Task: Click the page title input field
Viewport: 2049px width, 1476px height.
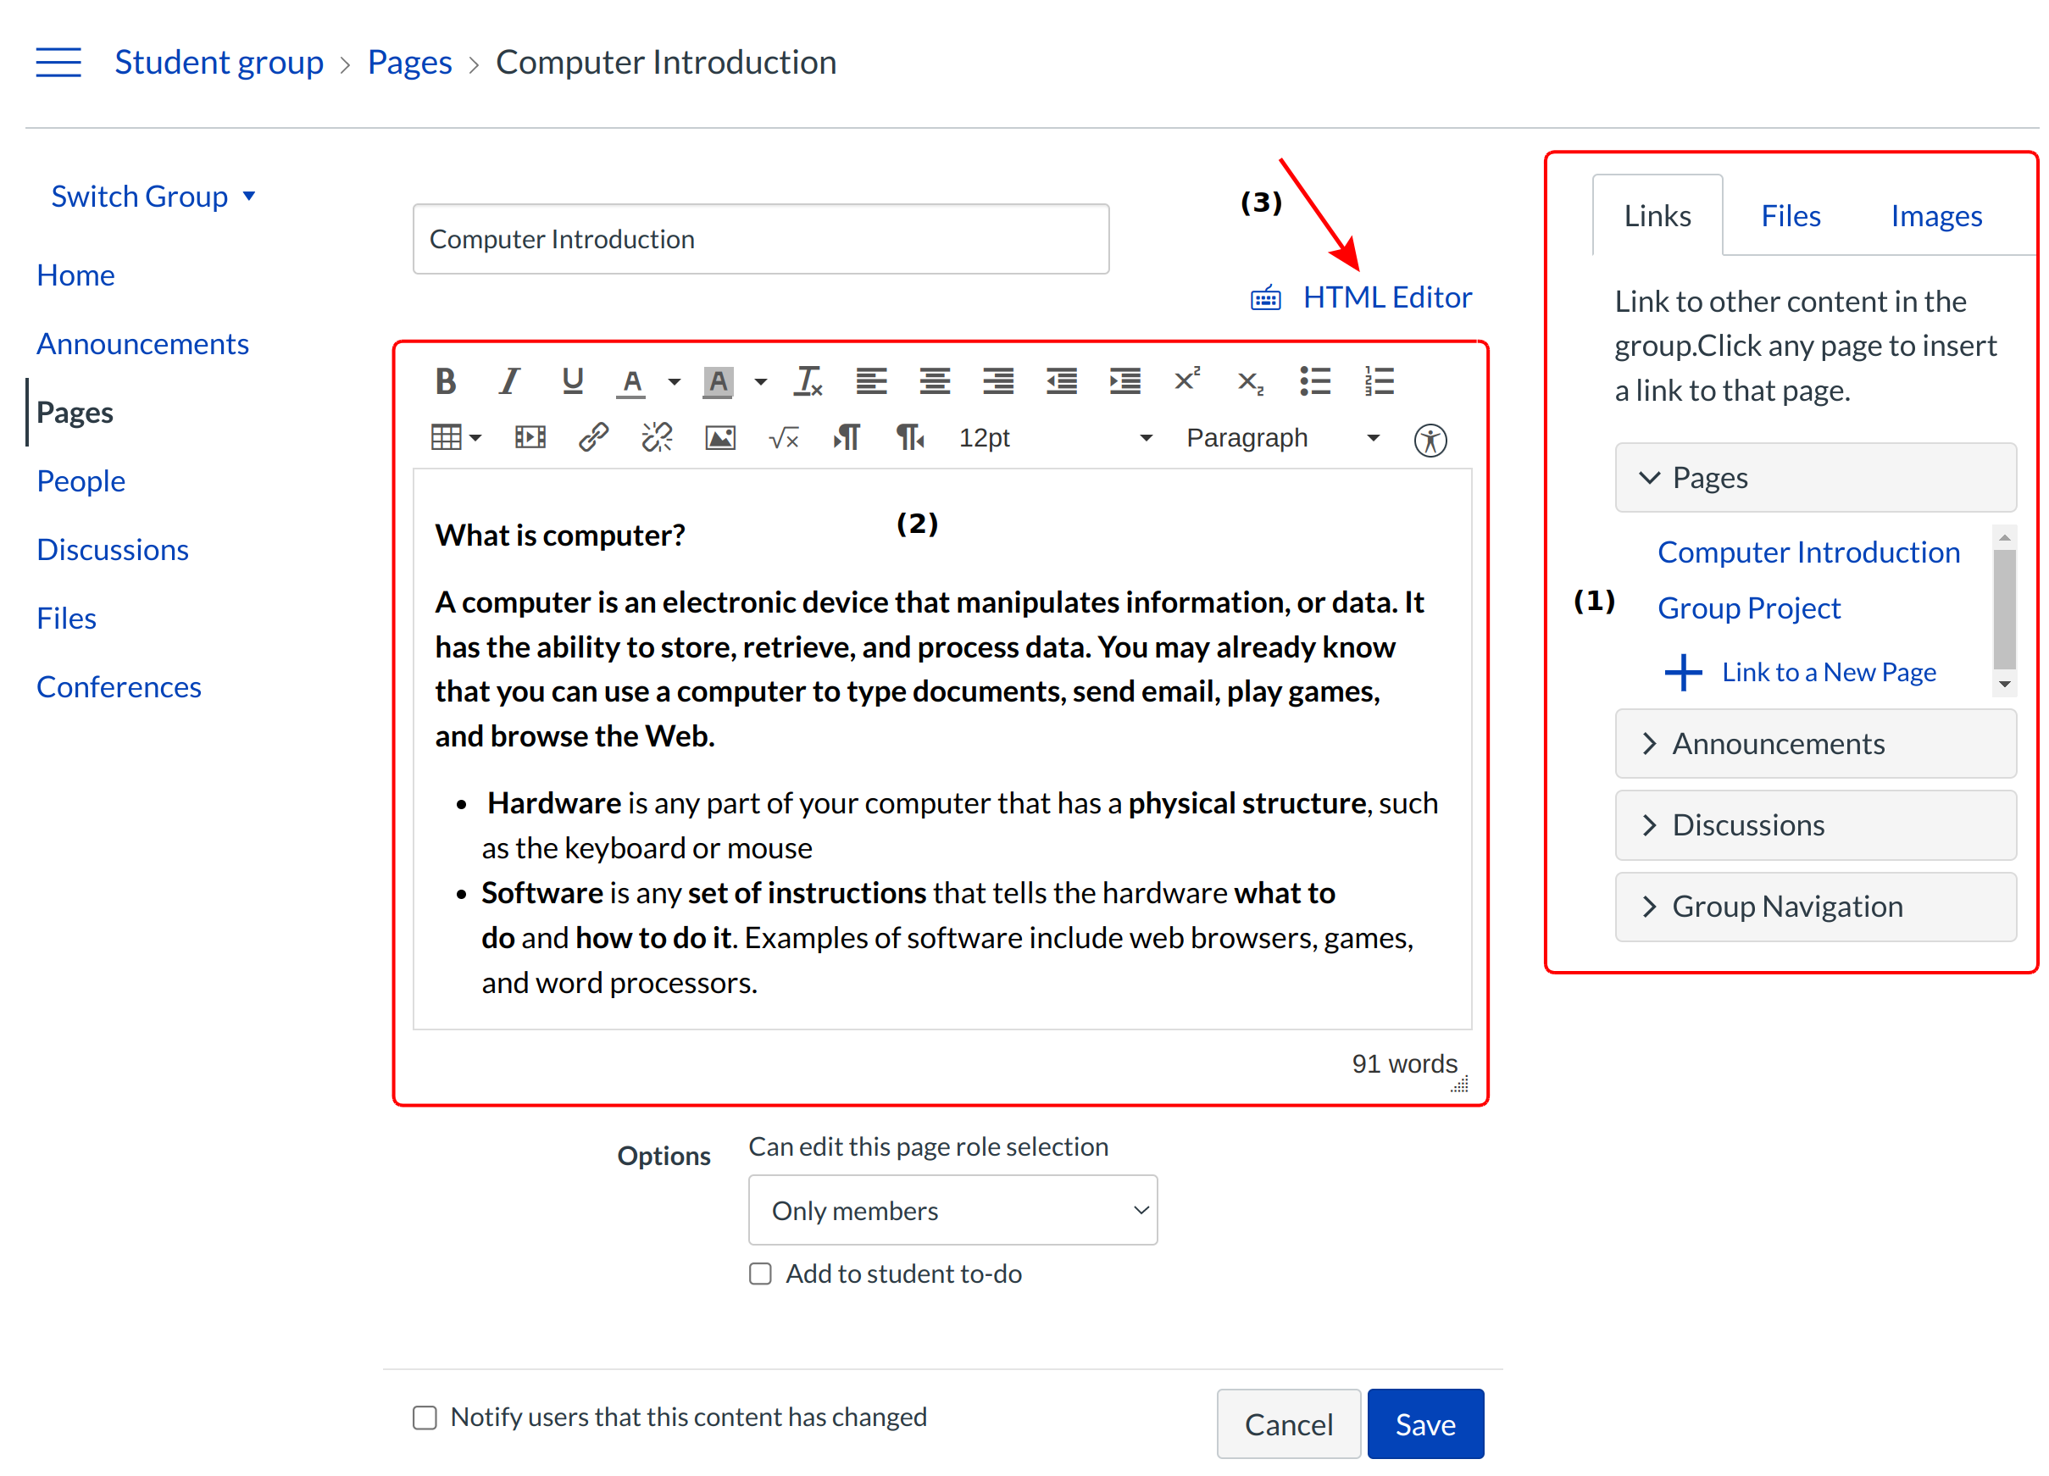Action: coord(761,238)
